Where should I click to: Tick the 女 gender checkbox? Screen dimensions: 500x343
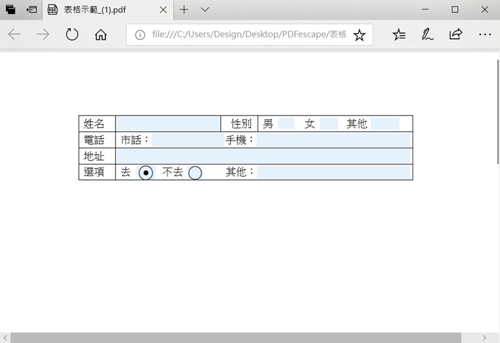[329, 123]
